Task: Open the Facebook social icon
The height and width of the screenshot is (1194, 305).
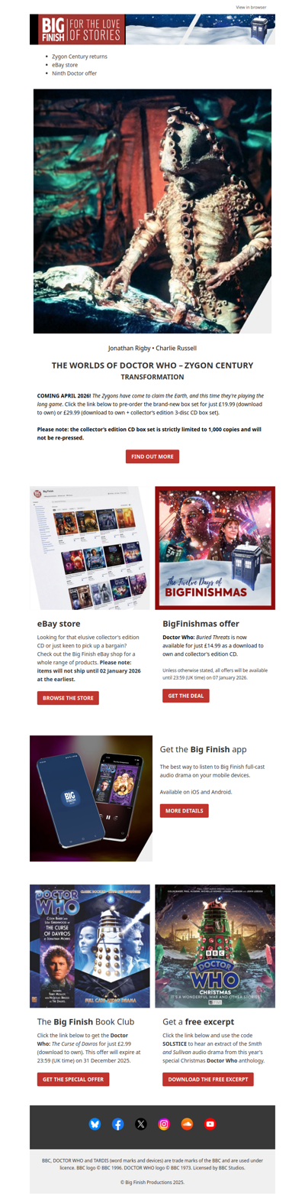Action: (x=117, y=1124)
